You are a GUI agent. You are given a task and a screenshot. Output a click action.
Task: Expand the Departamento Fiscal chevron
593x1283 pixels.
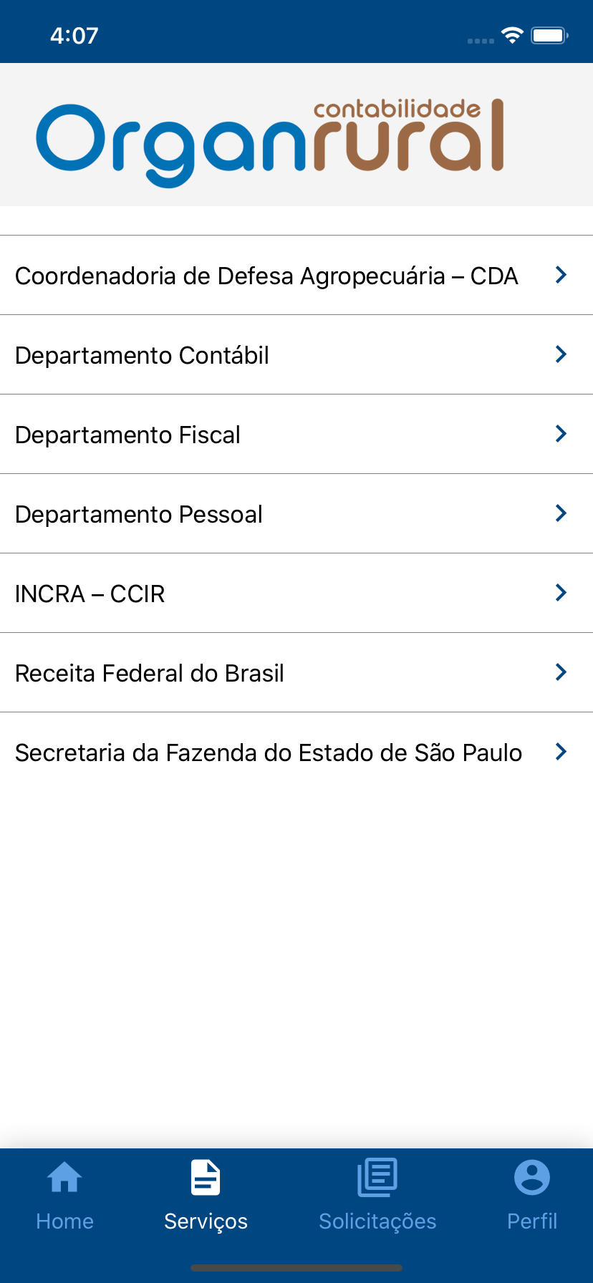point(561,434)
